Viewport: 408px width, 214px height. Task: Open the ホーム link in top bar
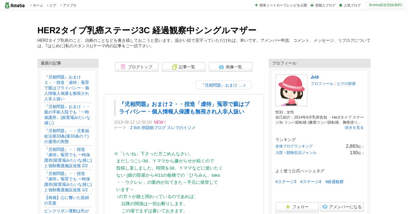click(x=38, y=5)
